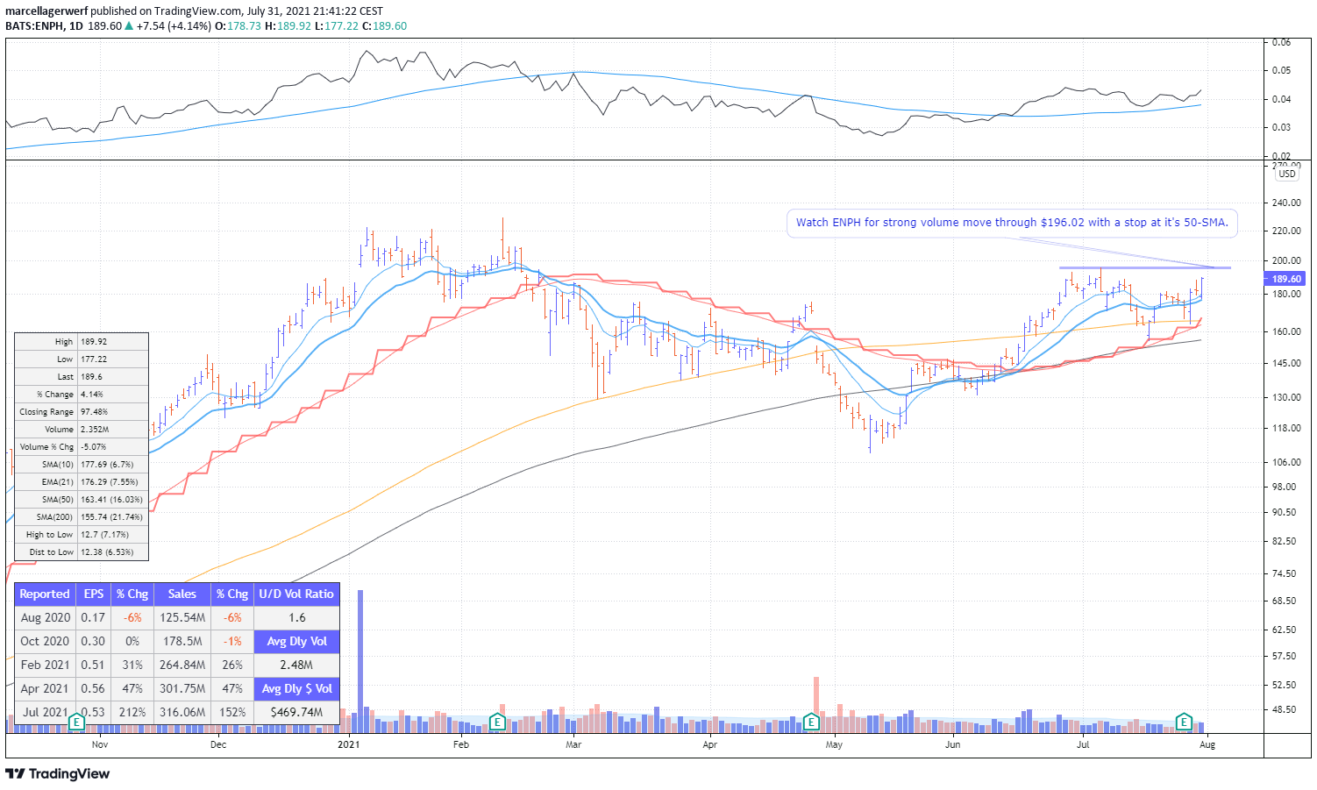Click the 'BATS:ENPH, 1D' symbol header
Screen dimensions: 1317x790
tap(44, 26)
